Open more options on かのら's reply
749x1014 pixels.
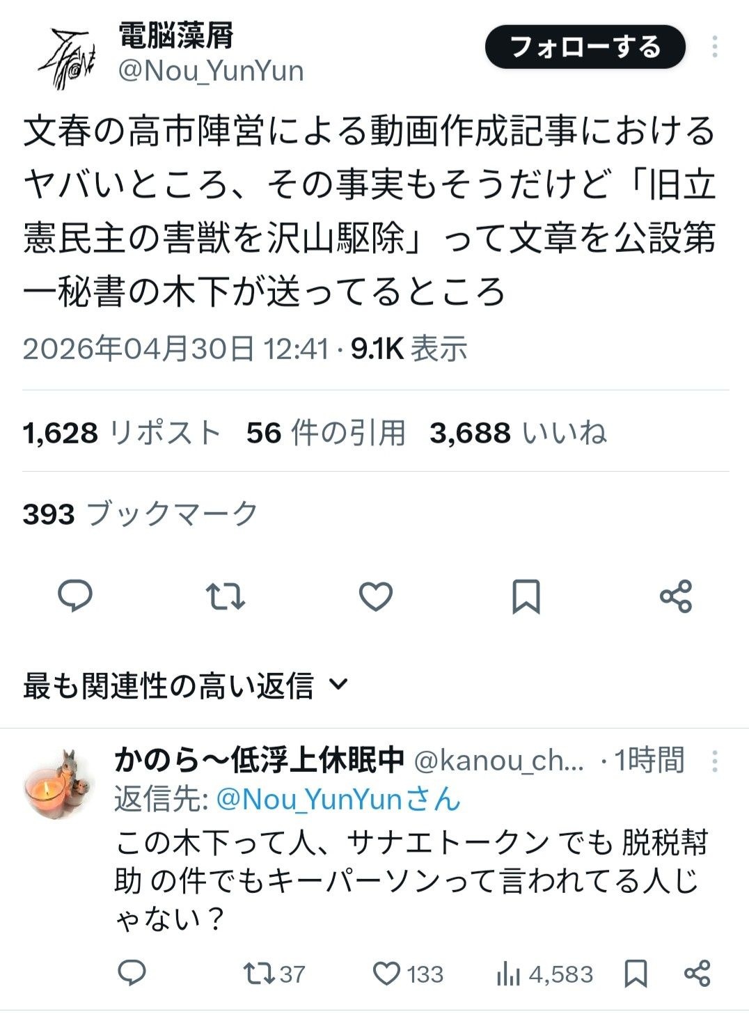pos(714,761)
